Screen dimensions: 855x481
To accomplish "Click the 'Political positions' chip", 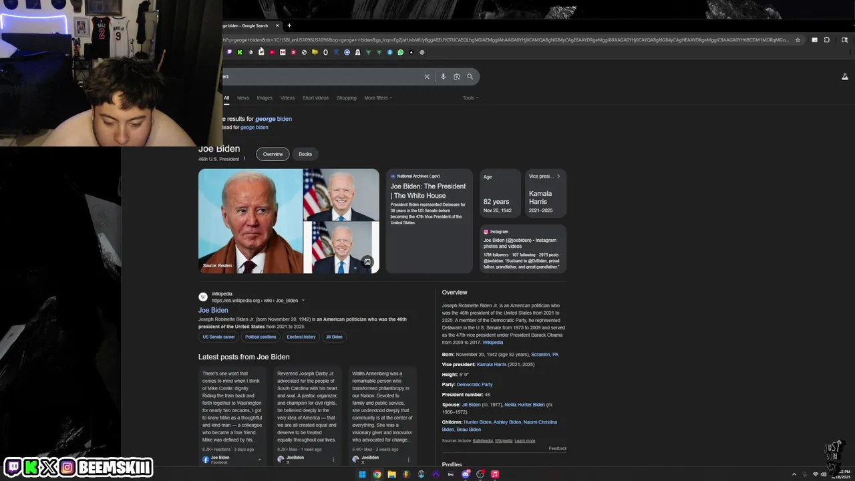I will (261, 337).
